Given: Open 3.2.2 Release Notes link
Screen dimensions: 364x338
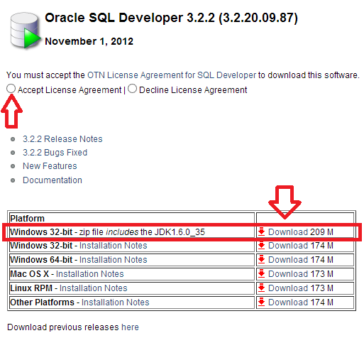Looking at the screenshot, I should click(x=62, y=139).
